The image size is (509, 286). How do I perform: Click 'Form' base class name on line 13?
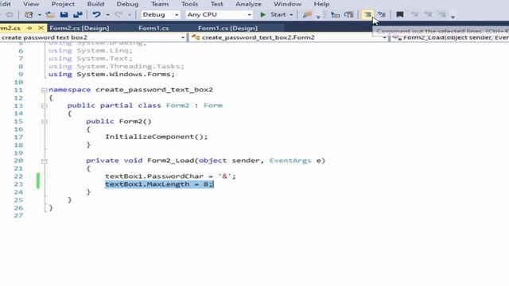[213, 106]
